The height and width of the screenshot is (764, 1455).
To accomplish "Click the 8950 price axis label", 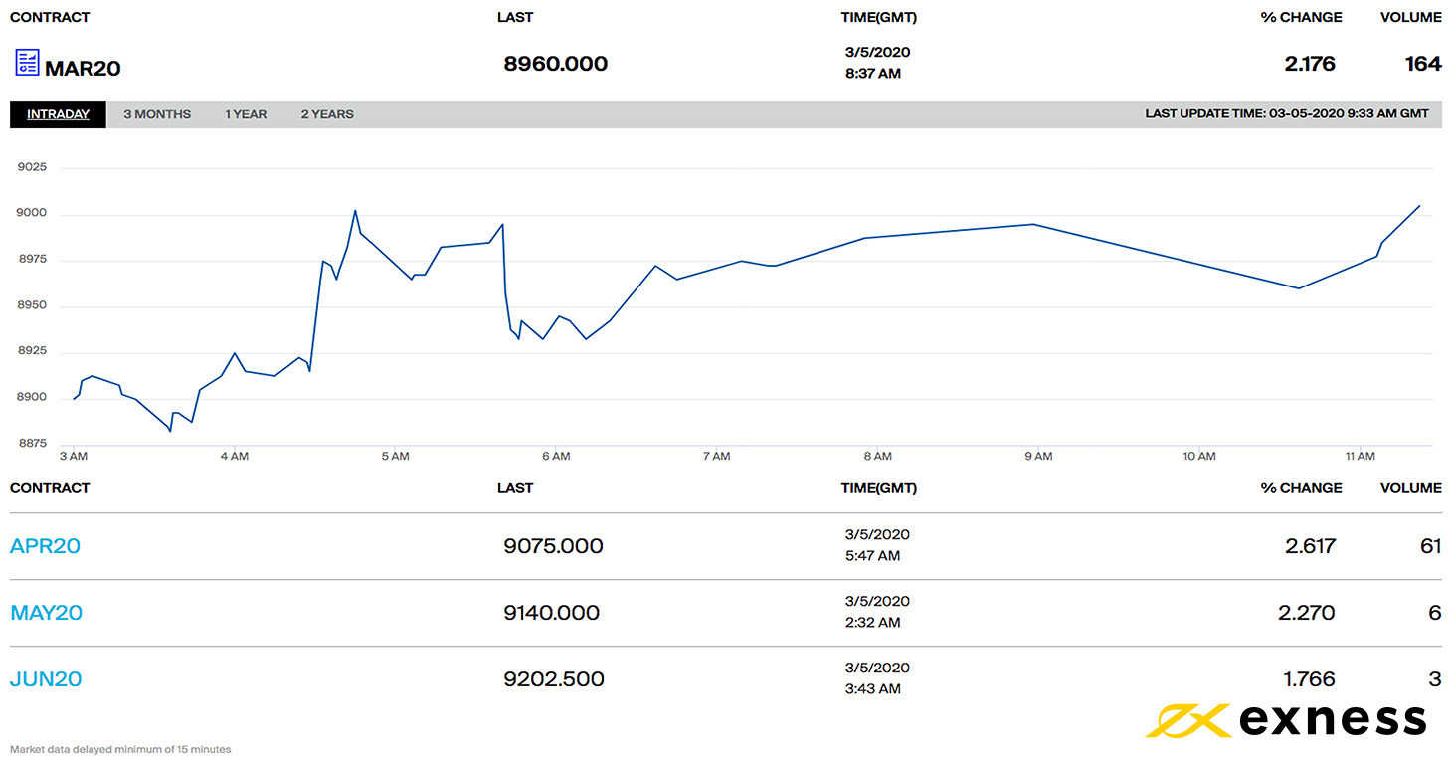I will pos(33,305).
